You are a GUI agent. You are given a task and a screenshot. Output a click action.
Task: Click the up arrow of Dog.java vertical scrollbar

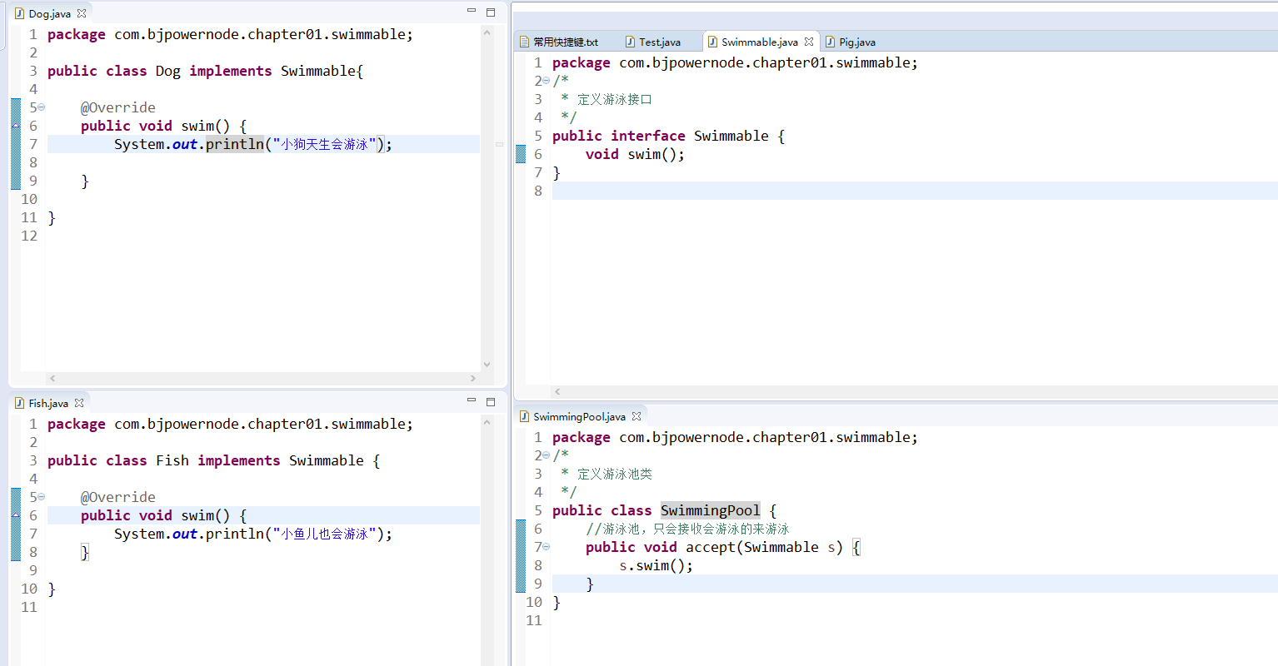tap(487, 32)
